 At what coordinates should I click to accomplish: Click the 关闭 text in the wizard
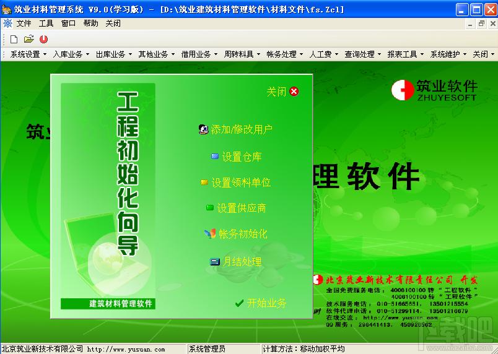[x=276, y=92]
